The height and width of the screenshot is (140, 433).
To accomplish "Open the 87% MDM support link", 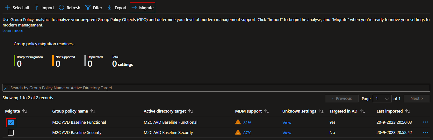I will [247, 133].
